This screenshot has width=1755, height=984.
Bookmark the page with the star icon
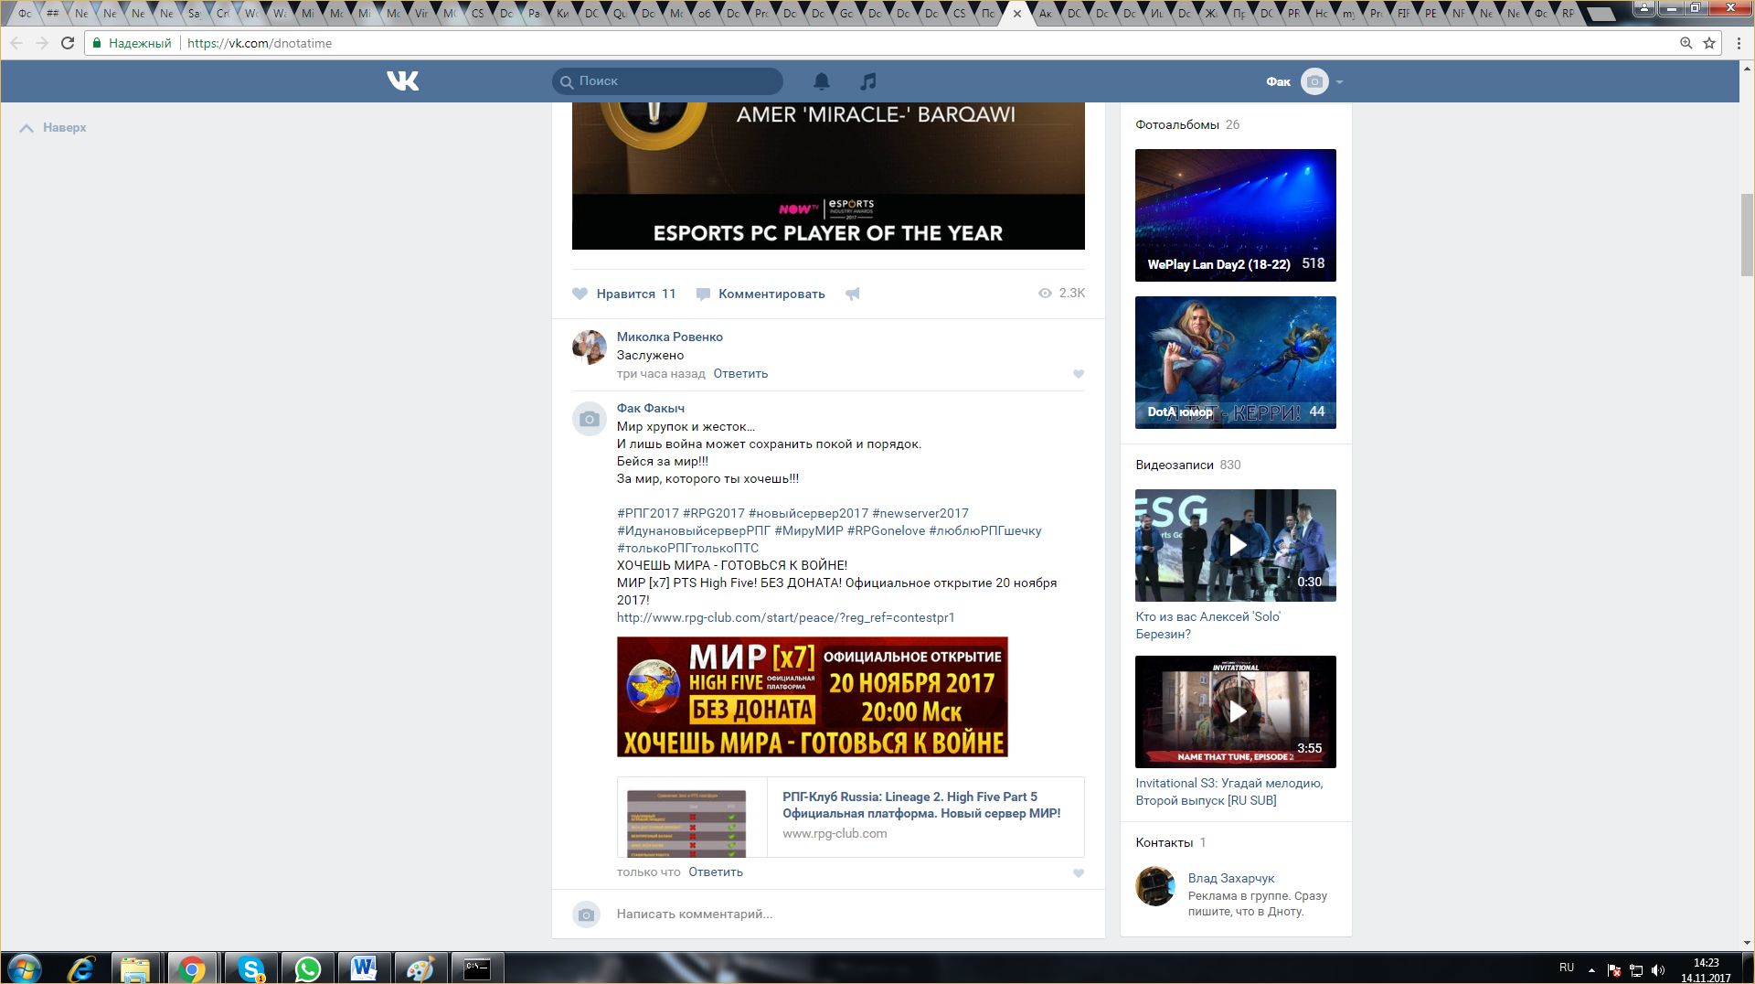click(1709, 43)
